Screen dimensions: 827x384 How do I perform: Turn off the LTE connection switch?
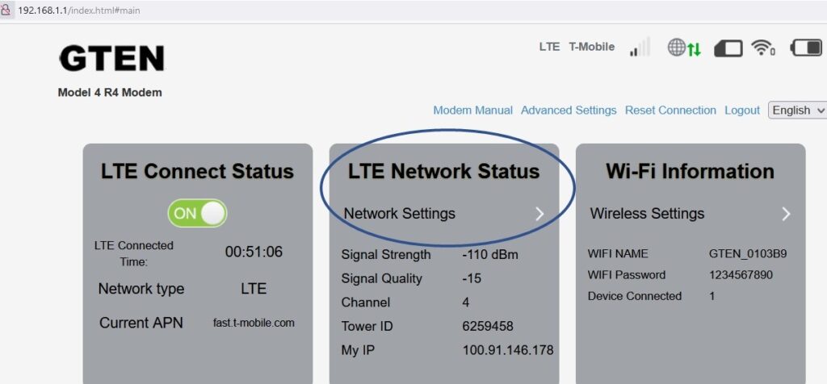click(x=198, y=213)
